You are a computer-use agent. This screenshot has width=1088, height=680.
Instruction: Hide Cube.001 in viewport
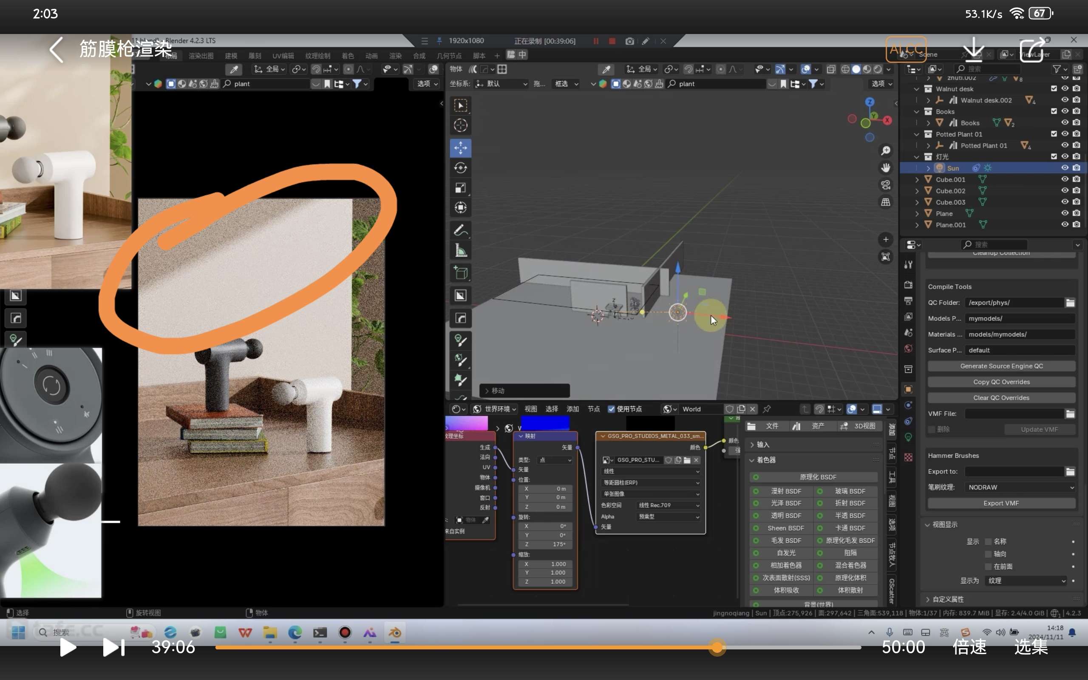point(1065,179)
